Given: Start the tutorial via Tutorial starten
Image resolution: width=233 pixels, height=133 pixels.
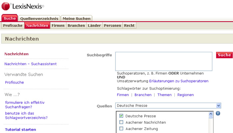Looking at the screenshot, I should [x=20, y=129].
